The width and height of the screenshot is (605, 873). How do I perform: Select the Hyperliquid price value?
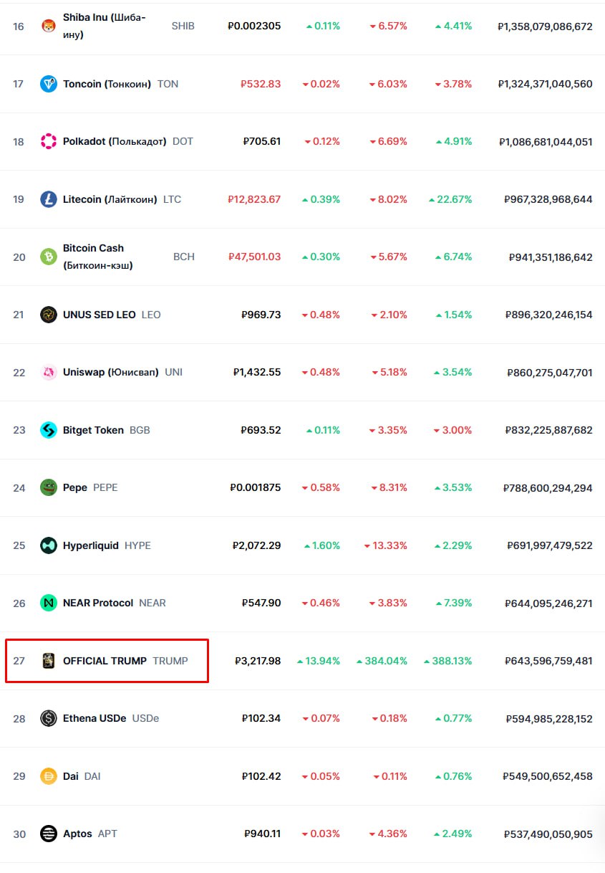pos(257,545)
